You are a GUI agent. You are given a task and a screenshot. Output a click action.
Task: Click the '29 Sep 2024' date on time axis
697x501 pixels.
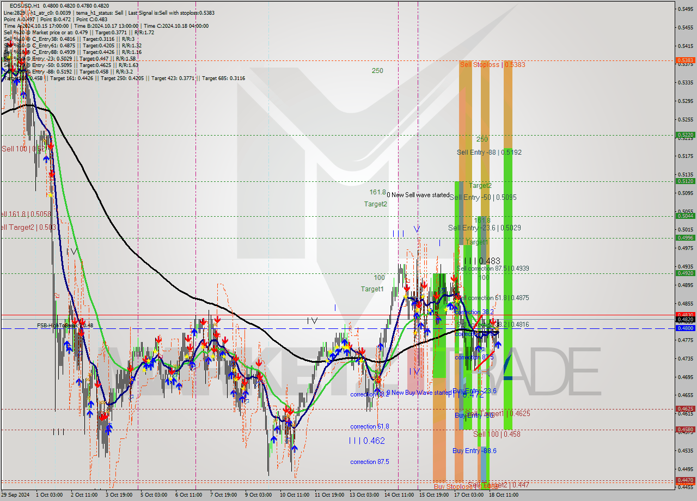click(x=16, y=495)
